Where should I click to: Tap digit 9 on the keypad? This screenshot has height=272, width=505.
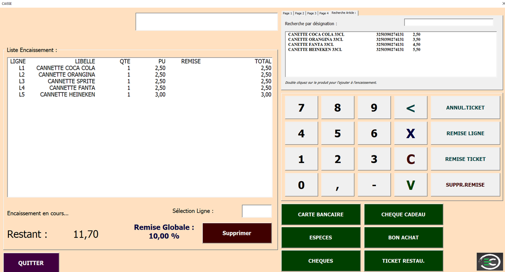coord(374,108)
